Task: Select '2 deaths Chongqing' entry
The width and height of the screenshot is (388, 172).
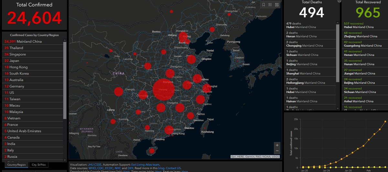Action: tap(311, 44)
